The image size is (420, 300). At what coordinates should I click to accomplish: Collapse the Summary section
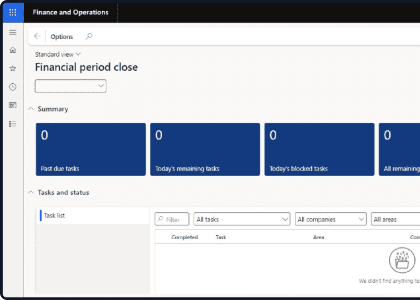tap(31, 109)
